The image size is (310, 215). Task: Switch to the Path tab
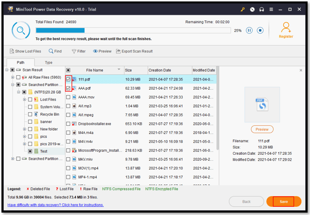coord(20,63)
